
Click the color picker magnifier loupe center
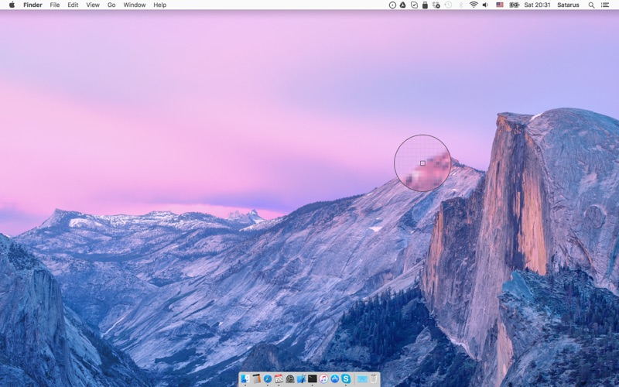click(422, 163)
